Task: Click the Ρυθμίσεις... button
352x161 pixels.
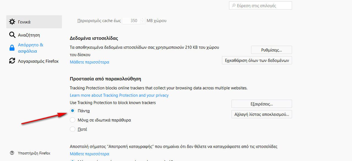Action: (x=271, y=50)
